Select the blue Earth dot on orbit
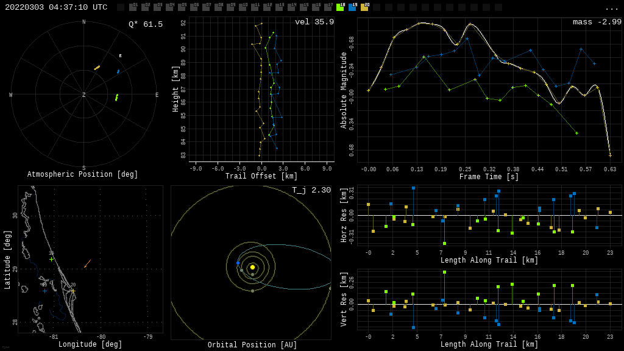624x351 pixels. 238,263
